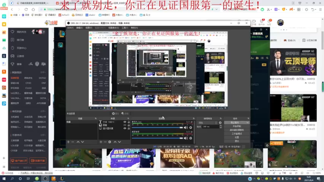Open transition properties gear next to 淡出
This screenshot has height=182, width=324.
pos(220,123)
